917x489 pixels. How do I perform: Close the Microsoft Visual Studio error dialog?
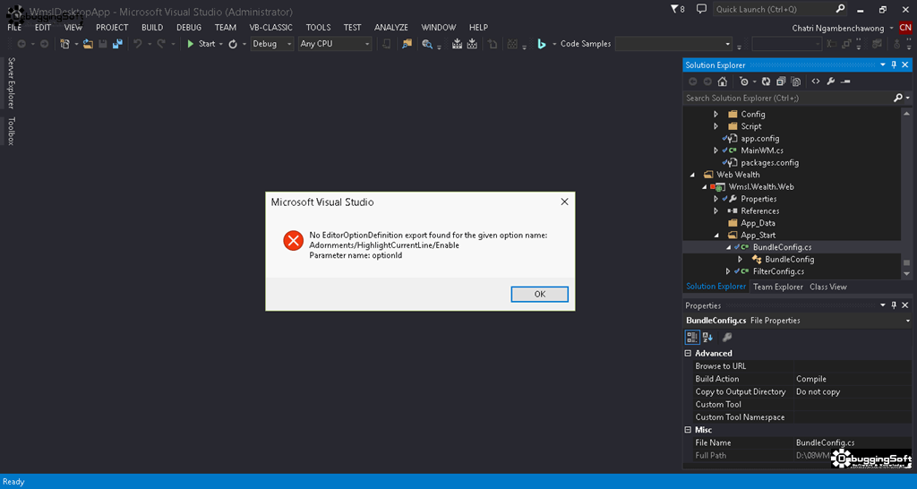(x=564, y=202)
